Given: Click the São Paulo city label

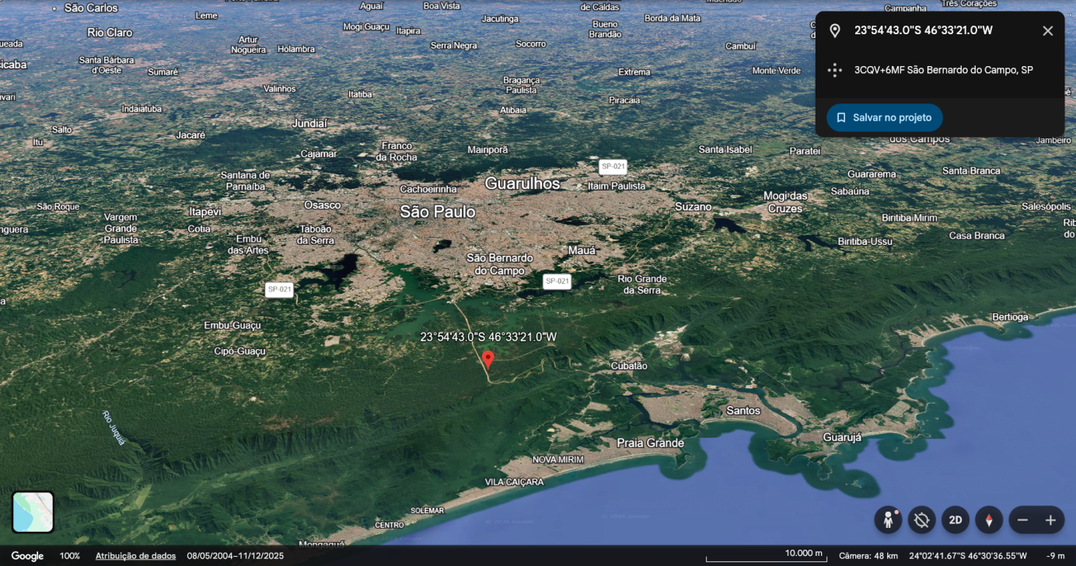Looking at the screenshot, I should pos(438,211).
